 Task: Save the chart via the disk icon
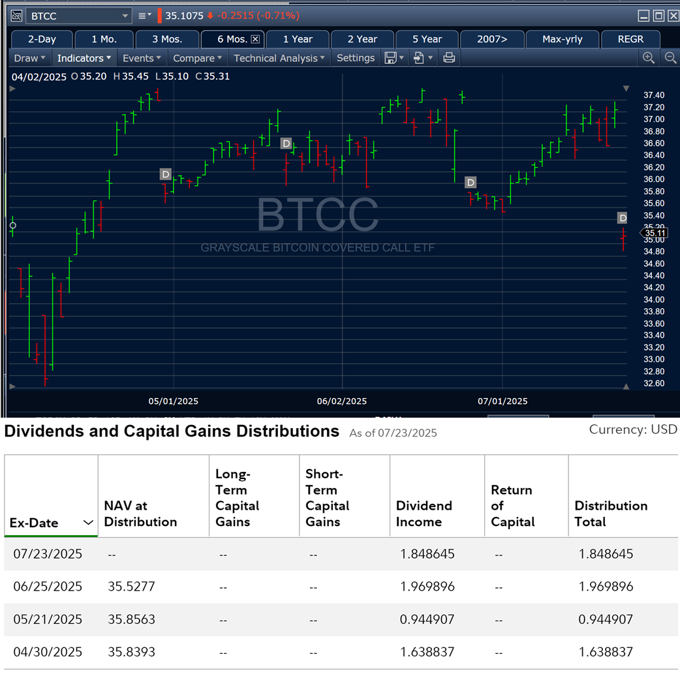pos(392,57)
